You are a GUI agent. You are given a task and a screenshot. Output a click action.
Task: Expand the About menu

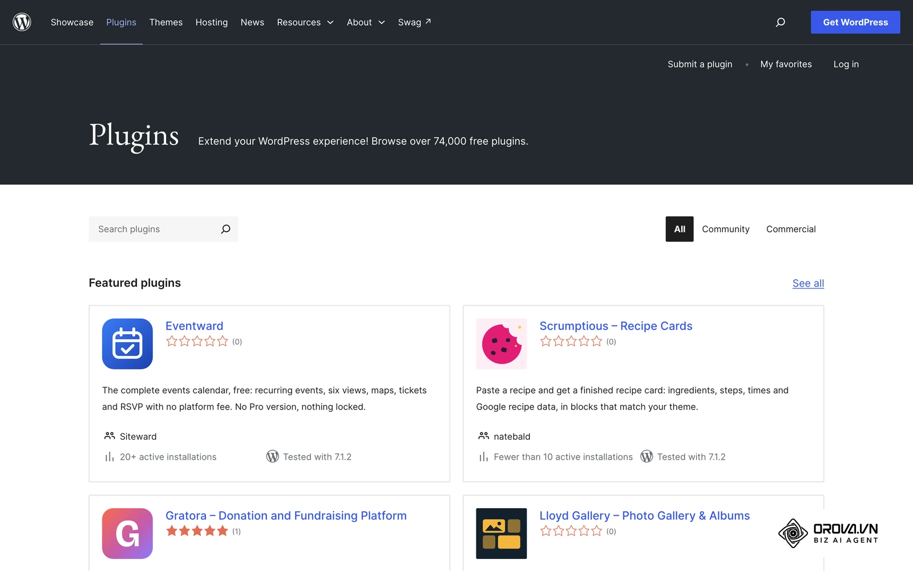(366, 22)
